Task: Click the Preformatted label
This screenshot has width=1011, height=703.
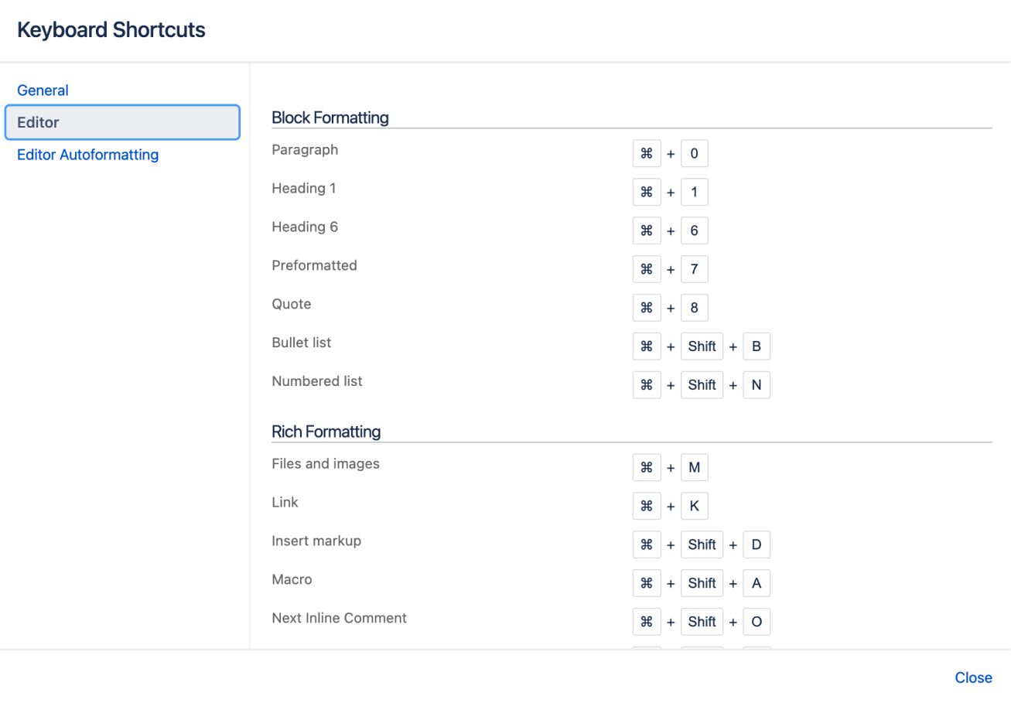Action: pos(314,265)
